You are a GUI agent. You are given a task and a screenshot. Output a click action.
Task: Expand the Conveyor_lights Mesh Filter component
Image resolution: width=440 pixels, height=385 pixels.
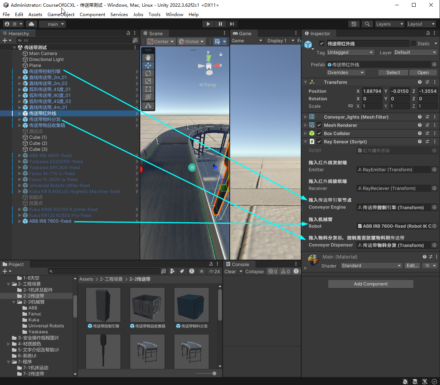point(306,117)
